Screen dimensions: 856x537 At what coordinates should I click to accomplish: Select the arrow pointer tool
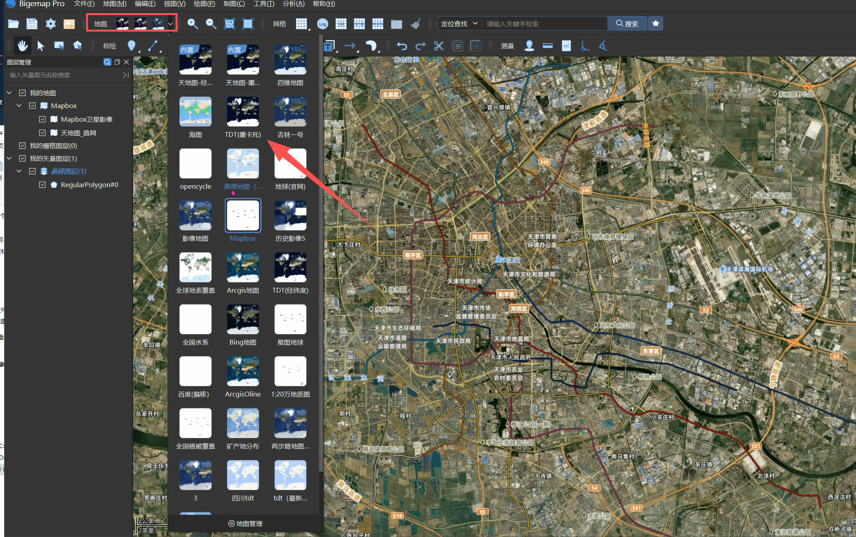pos(41,46)
